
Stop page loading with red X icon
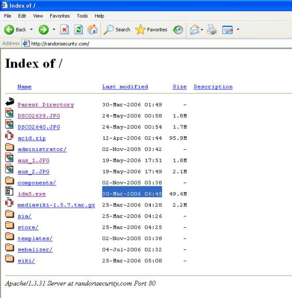point(65,29)
